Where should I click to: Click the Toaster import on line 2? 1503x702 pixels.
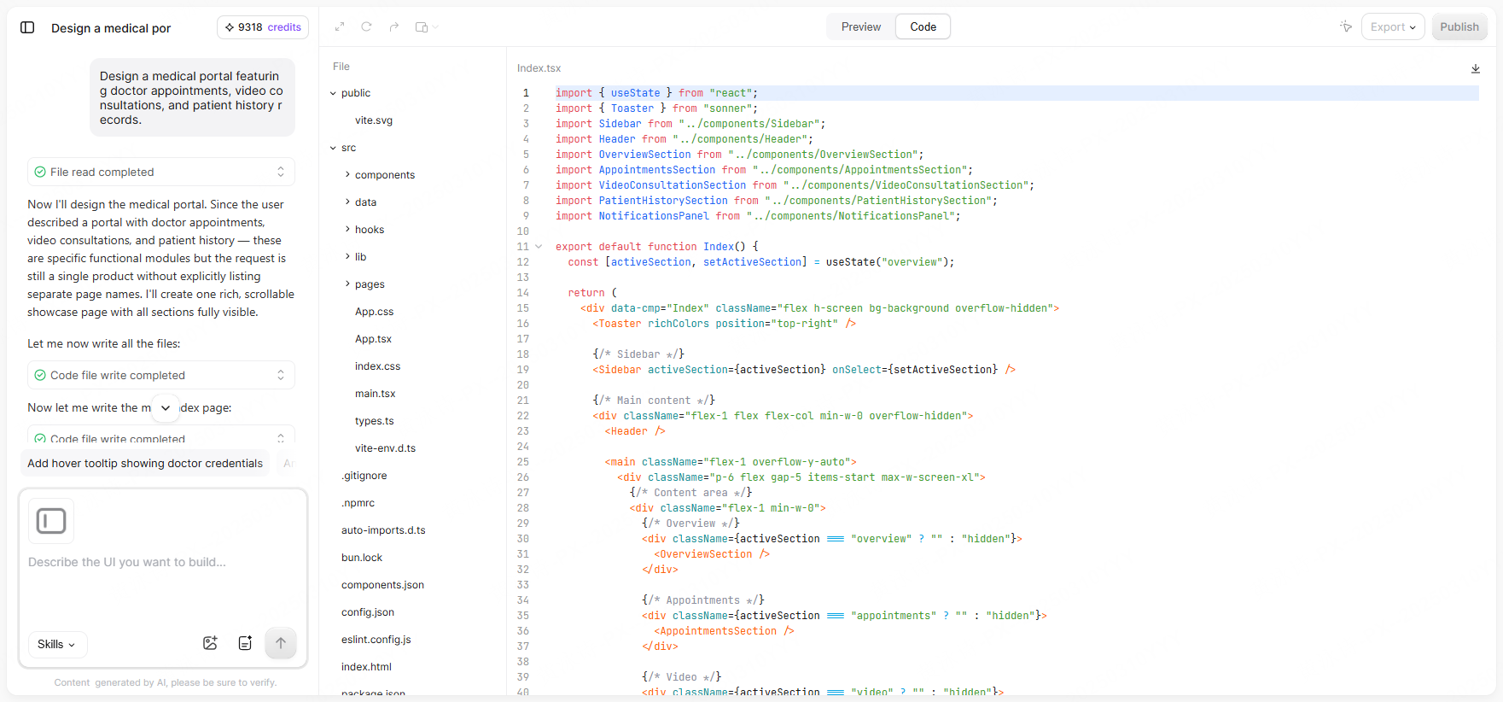[x=632, y=108]
